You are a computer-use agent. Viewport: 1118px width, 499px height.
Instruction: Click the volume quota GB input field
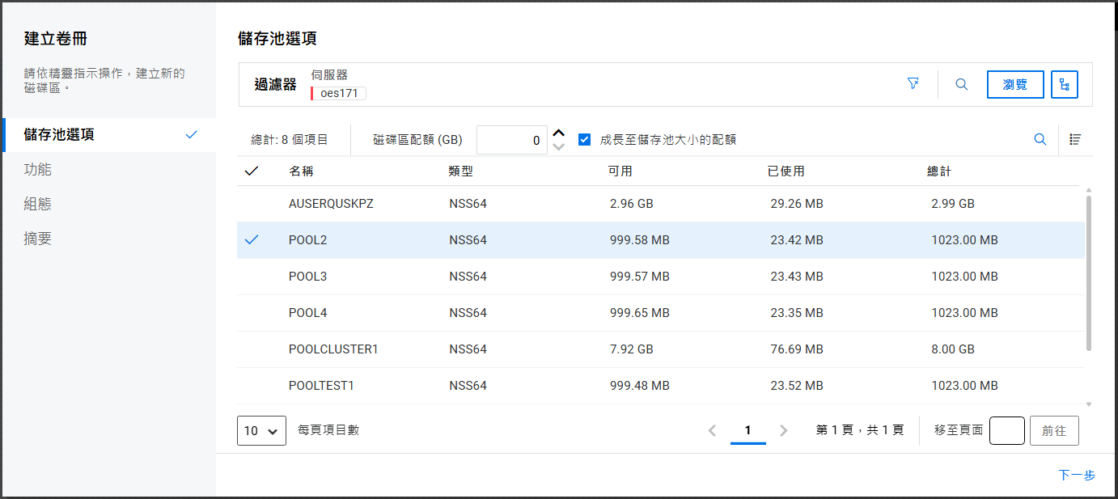click(x=511, y=140)
